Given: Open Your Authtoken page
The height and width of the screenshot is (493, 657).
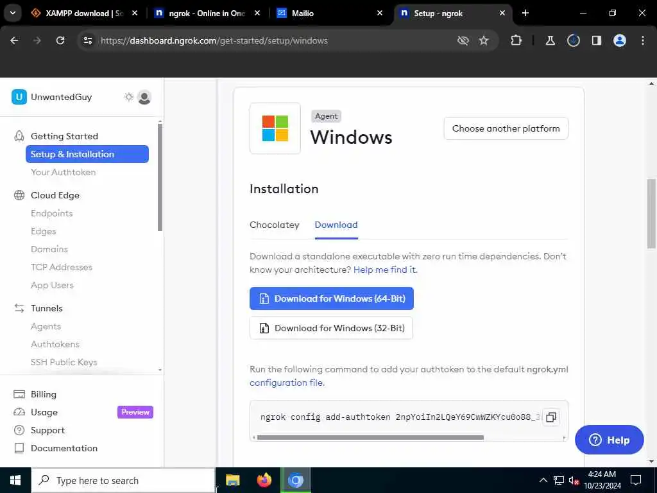Looking at the screenshot, I should point(64,172).
